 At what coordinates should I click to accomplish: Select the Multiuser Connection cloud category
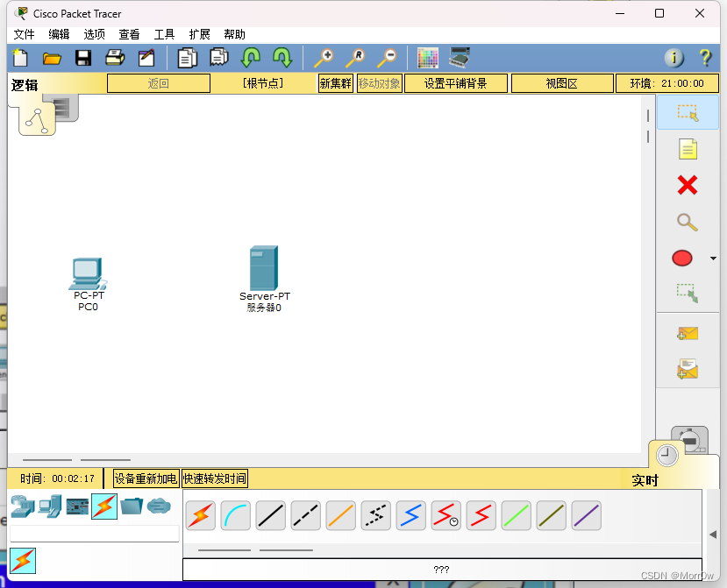159,506
